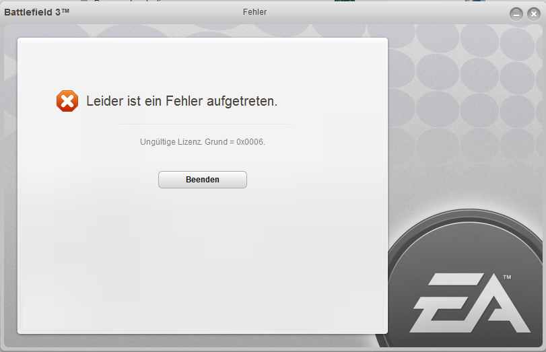Image resolution: width=546 pixels, height=352 pixels.
Task: Close the Fehler window with X
Action: 533,14
